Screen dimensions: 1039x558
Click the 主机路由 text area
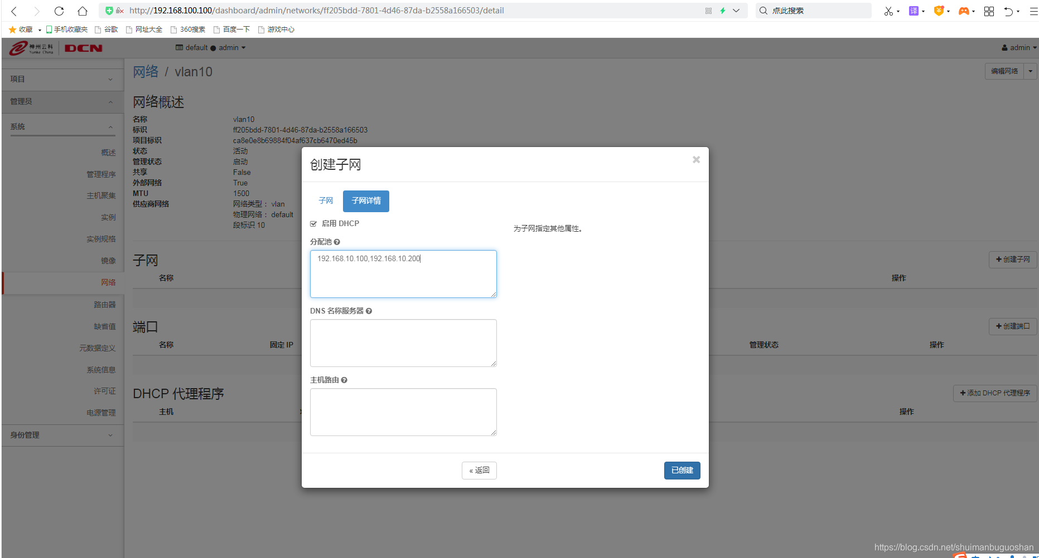[x=403, y=412]
